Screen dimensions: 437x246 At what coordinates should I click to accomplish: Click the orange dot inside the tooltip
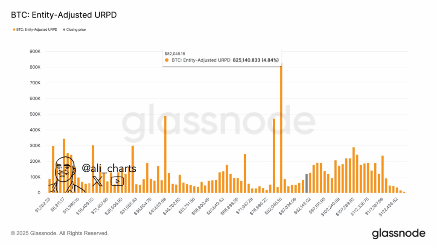(167, 60)
